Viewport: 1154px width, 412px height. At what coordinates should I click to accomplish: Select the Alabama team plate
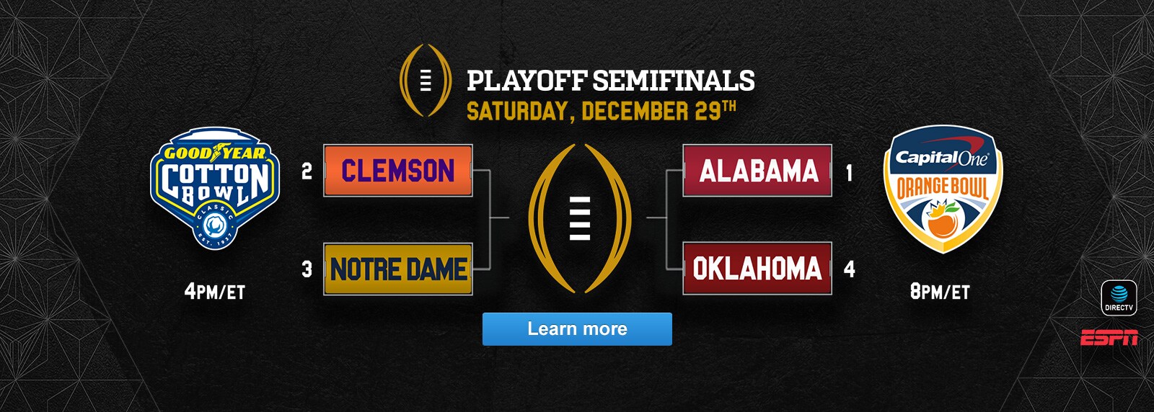(757, 171)
